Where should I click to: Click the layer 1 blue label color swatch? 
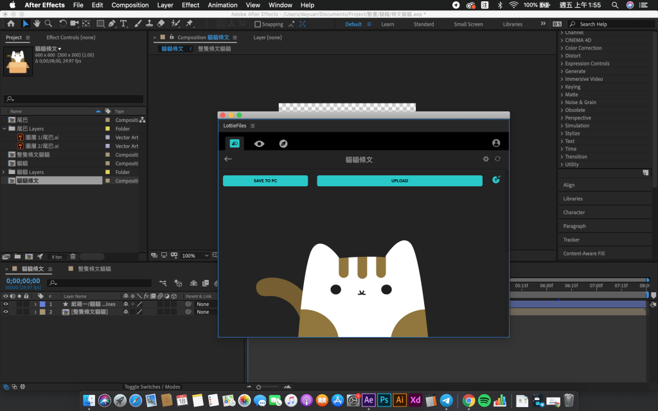[42, 304]
